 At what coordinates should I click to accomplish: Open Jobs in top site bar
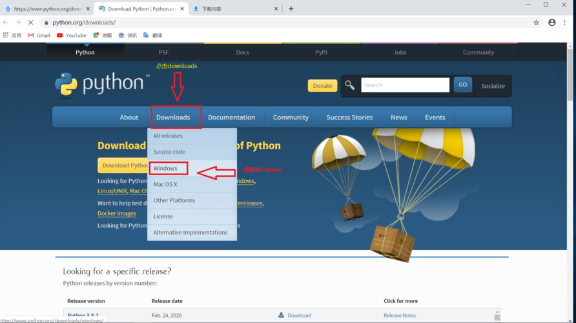point(400,52)
